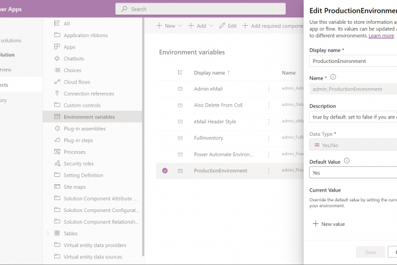Viewport: 397px width, 265px height.
Task: Click the Application ribbons folder icon
Action: pos(57,34)
